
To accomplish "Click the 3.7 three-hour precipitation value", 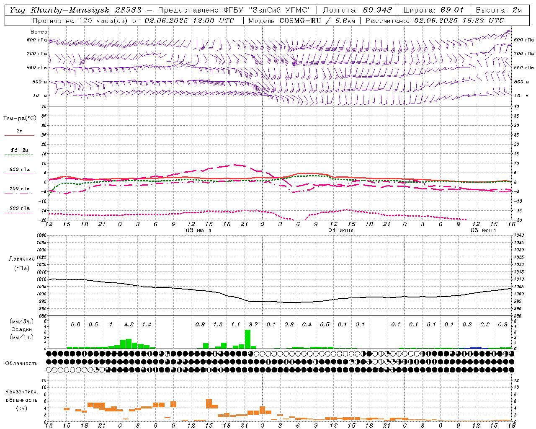I will pos(253,325).
